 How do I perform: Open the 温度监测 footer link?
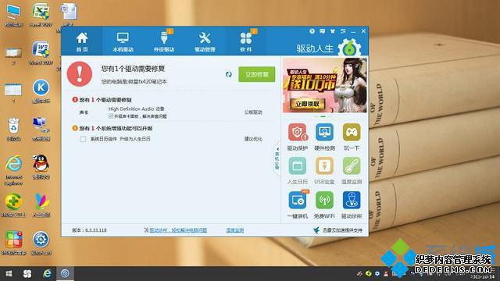(x=235, y=230)
